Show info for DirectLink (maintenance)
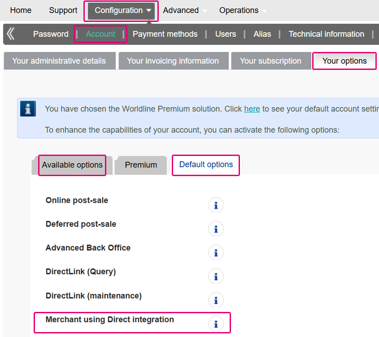Viewport: 379px width, 337px height. 216,300
